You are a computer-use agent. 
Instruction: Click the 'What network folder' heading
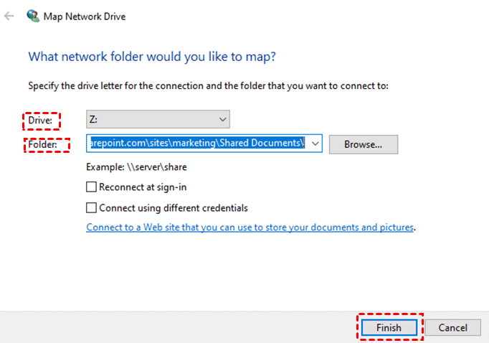[152, 56]
